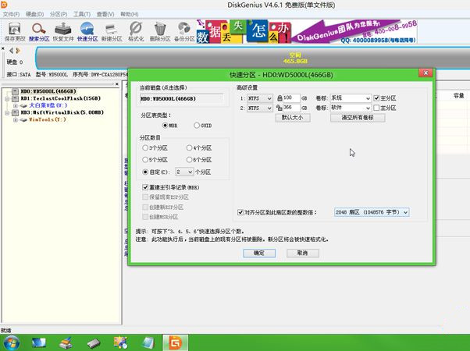
Task: Toggle 主分区 checkbox for partition 1
Action: [376, 98]
